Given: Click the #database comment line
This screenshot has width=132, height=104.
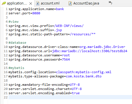Looking at the screenshot, I should click(17, 43).
